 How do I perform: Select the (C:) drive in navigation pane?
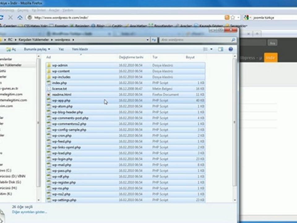pyautogui.click(x=6, y=170)
